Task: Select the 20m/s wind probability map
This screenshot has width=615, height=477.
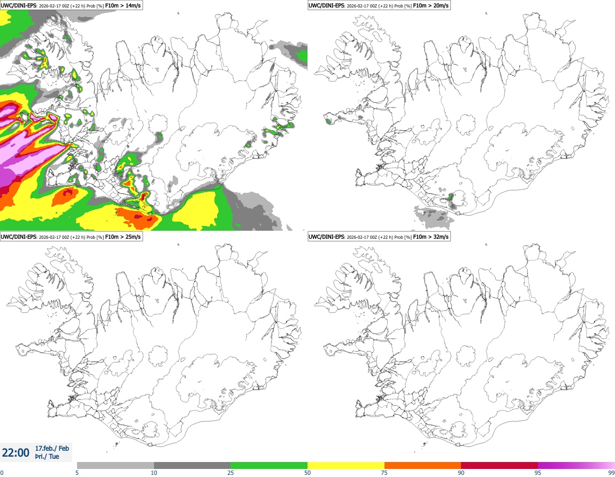Action: click(461, 120)
